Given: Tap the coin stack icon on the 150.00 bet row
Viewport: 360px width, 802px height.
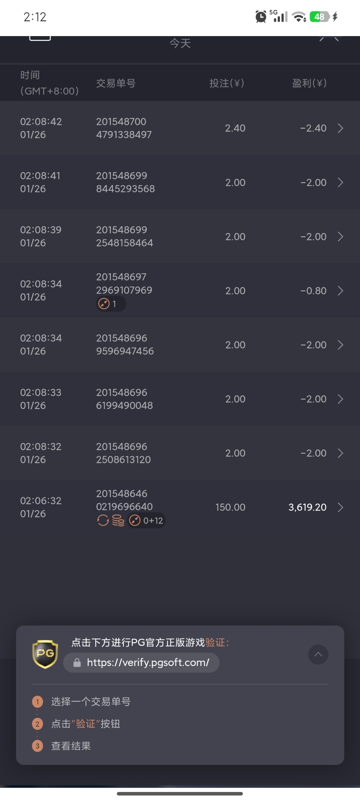Looking at the screenshot, I should (x=118, y=520).
